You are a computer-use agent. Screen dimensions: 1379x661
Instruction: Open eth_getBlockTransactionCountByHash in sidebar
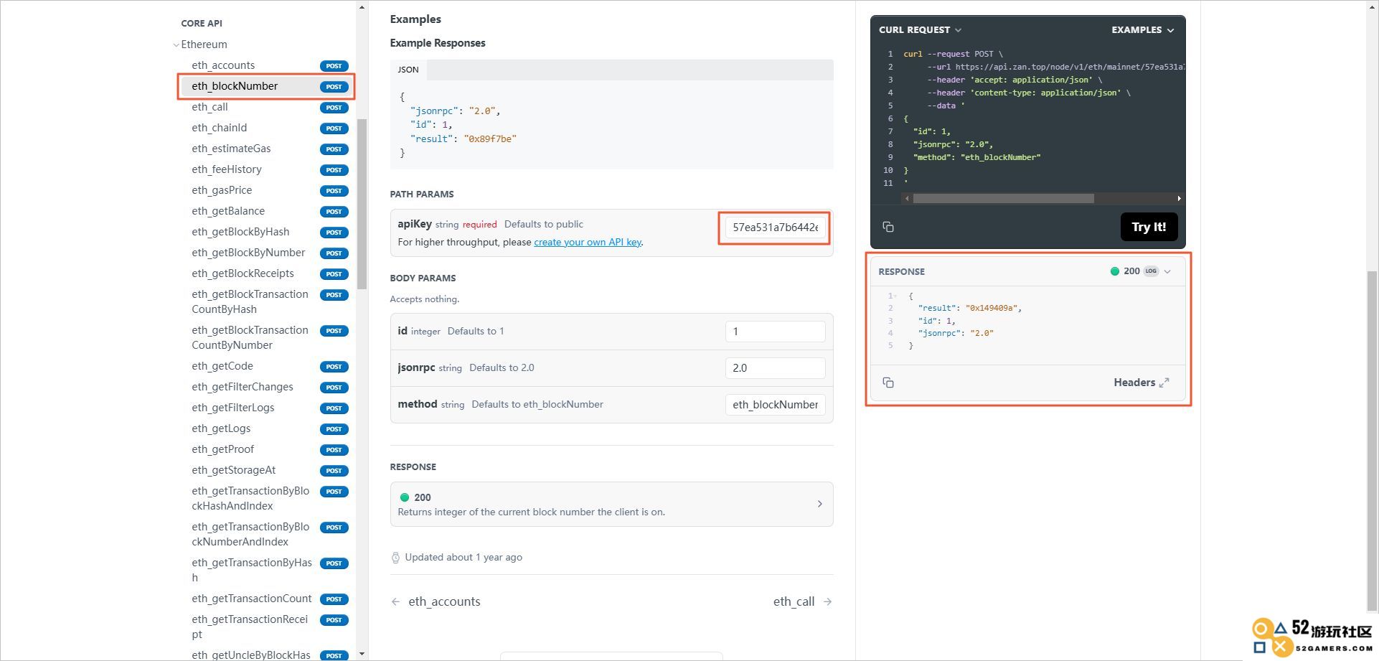click(x=265, y=301)
